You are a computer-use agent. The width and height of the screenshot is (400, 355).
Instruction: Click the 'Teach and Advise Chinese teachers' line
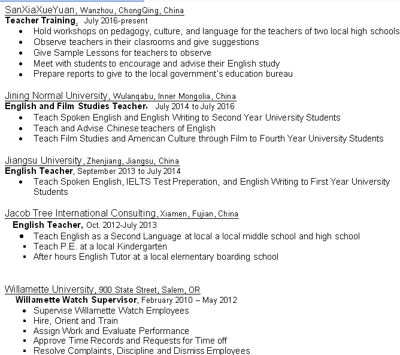click(x=124, y=128)
